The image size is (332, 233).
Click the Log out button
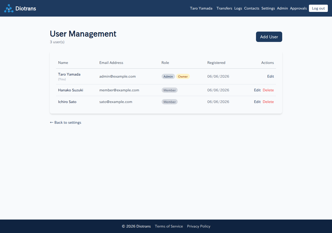point(318,8)
